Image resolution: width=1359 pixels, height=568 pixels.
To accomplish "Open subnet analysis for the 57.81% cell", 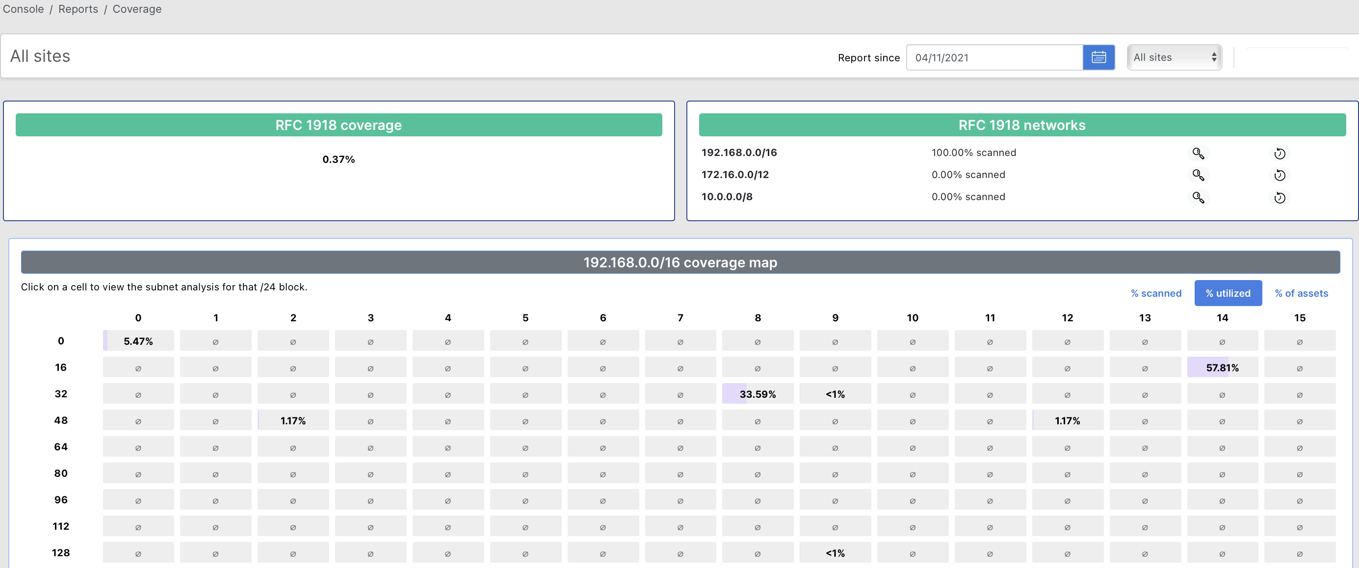I will point(1223,367).
